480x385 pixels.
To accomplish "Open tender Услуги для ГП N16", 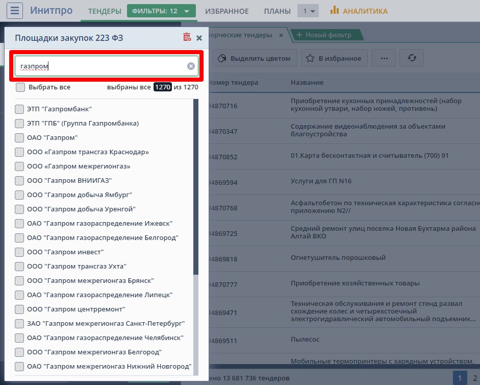I will [x=321, y=181].
